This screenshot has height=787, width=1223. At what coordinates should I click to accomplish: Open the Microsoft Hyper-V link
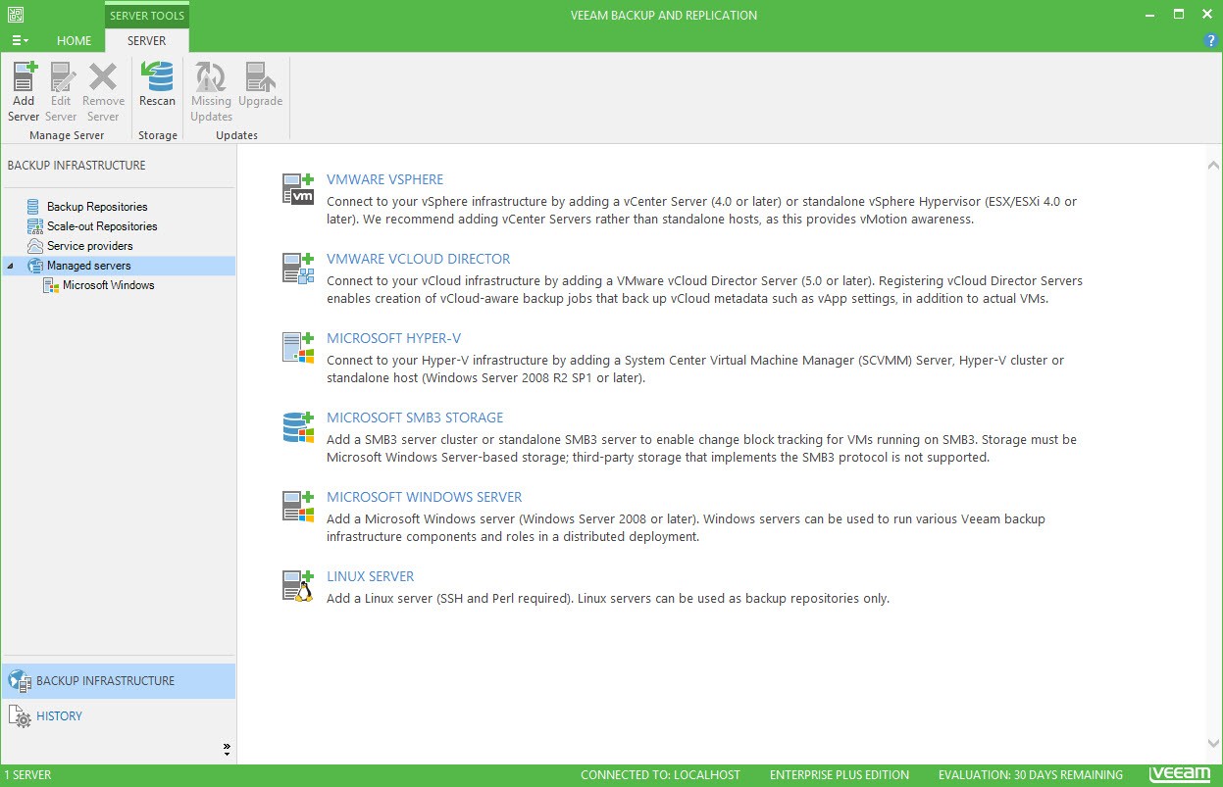point(394,338)
